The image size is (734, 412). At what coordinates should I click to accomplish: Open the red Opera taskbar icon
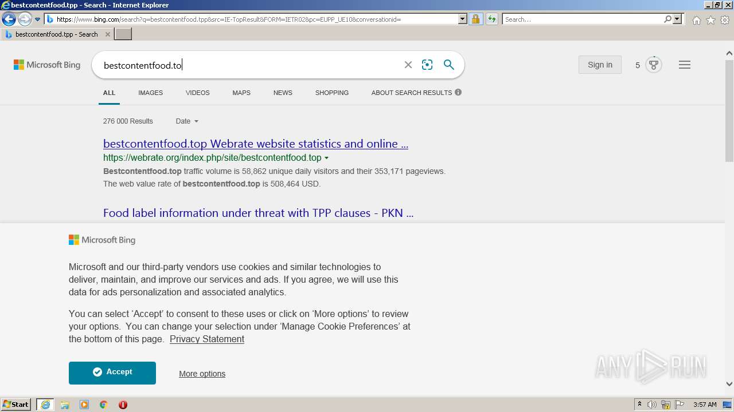coord(123,405)
